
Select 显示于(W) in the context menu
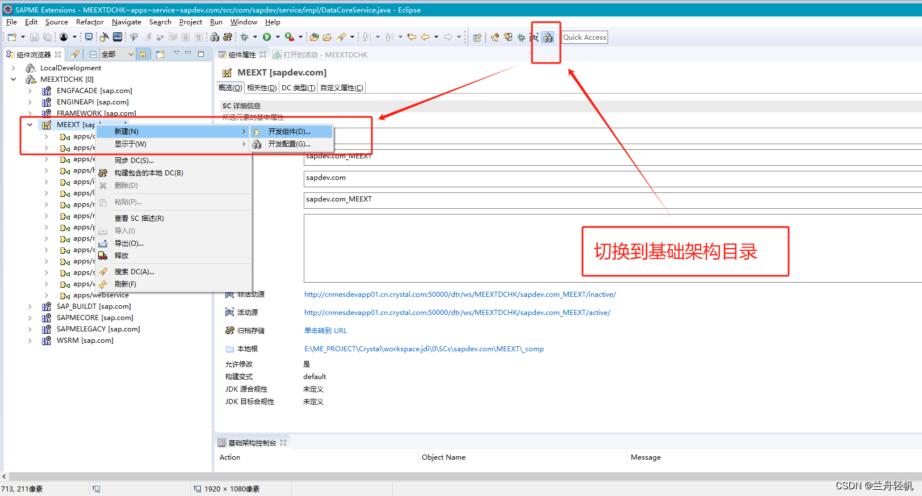pos(173,144)
